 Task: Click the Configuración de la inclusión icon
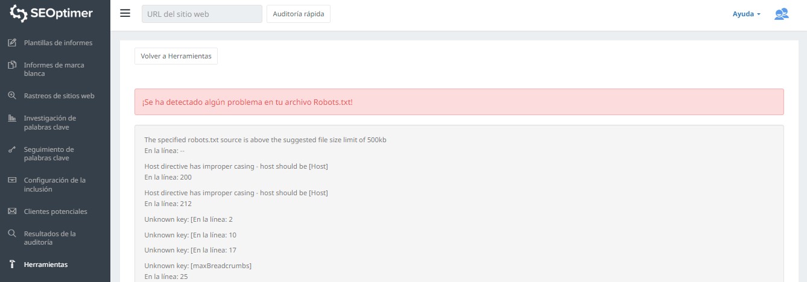click(11, 180)
